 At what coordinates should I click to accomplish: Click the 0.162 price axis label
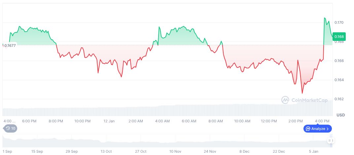tap(339, 99)
